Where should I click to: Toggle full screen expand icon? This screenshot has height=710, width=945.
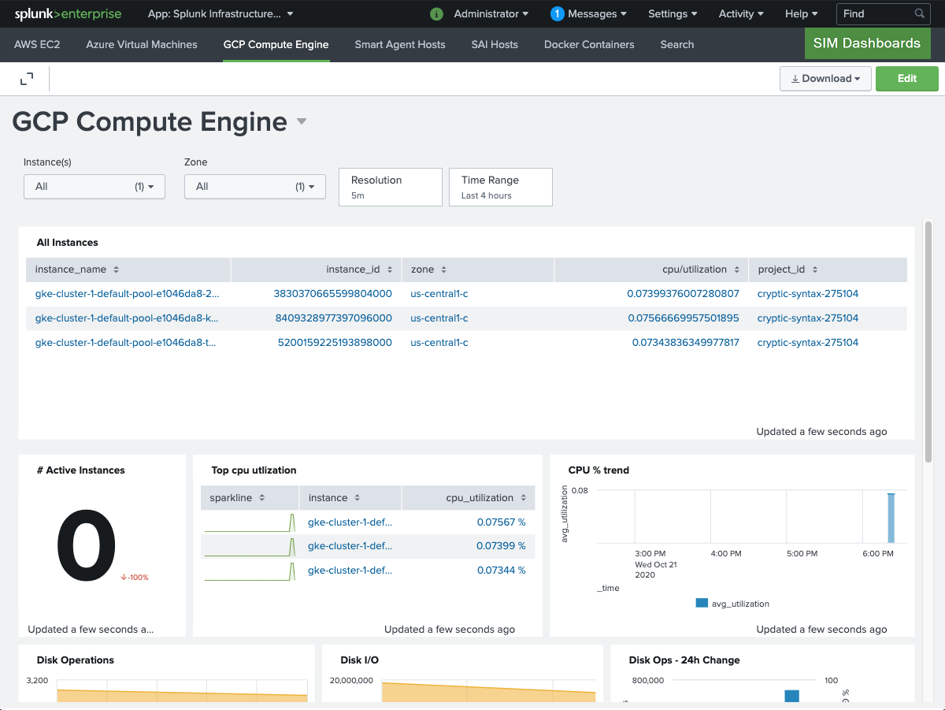tap(27, 78)
